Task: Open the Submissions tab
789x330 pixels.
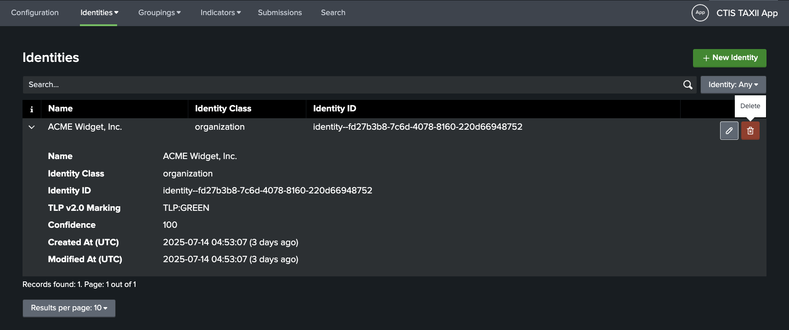Action: point(280,13)
